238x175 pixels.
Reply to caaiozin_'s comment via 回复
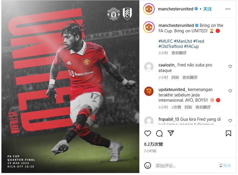(175, 77)
